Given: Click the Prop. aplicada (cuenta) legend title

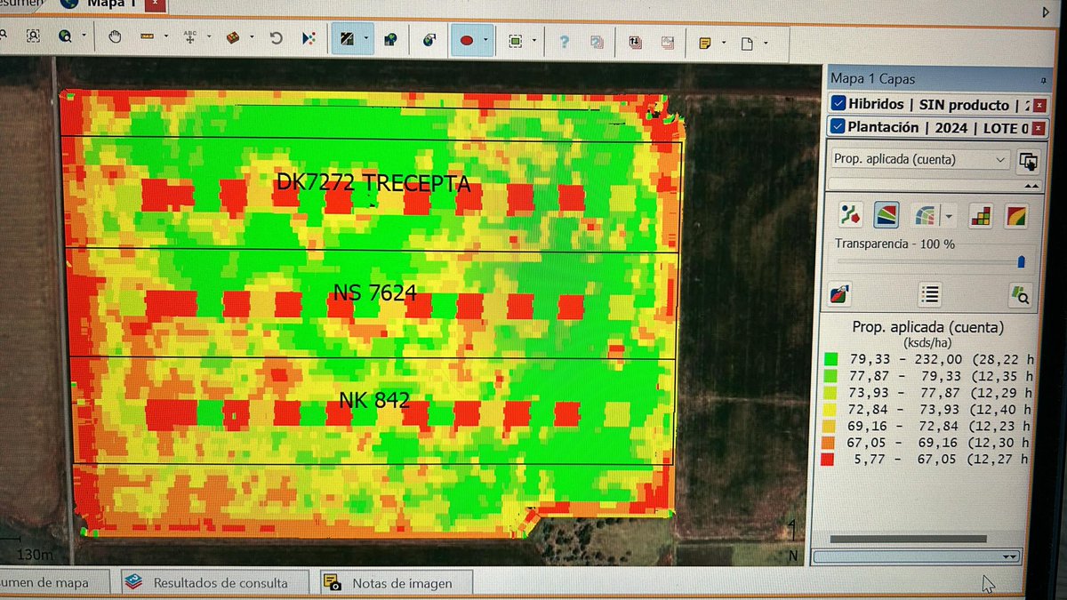Looking at the screenshot, I should tap(927, 327).
